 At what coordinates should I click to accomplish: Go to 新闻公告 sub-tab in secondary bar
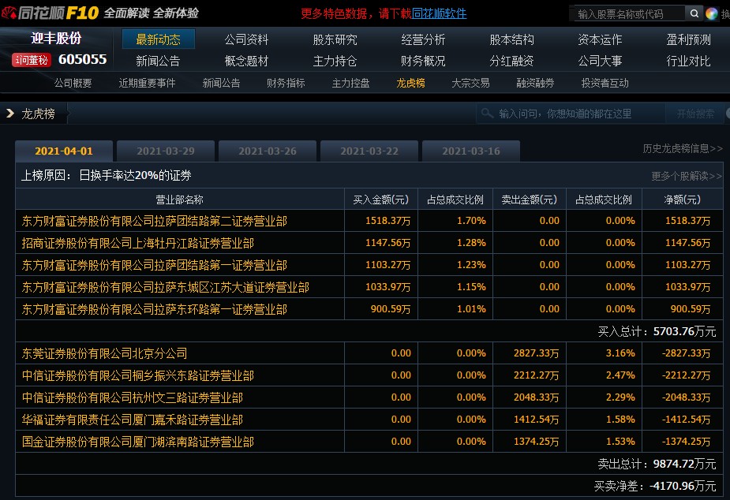pos(221,83)
